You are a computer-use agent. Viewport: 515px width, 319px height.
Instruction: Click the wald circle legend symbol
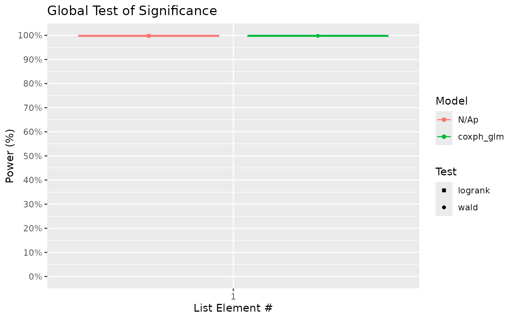coord(444,207)
